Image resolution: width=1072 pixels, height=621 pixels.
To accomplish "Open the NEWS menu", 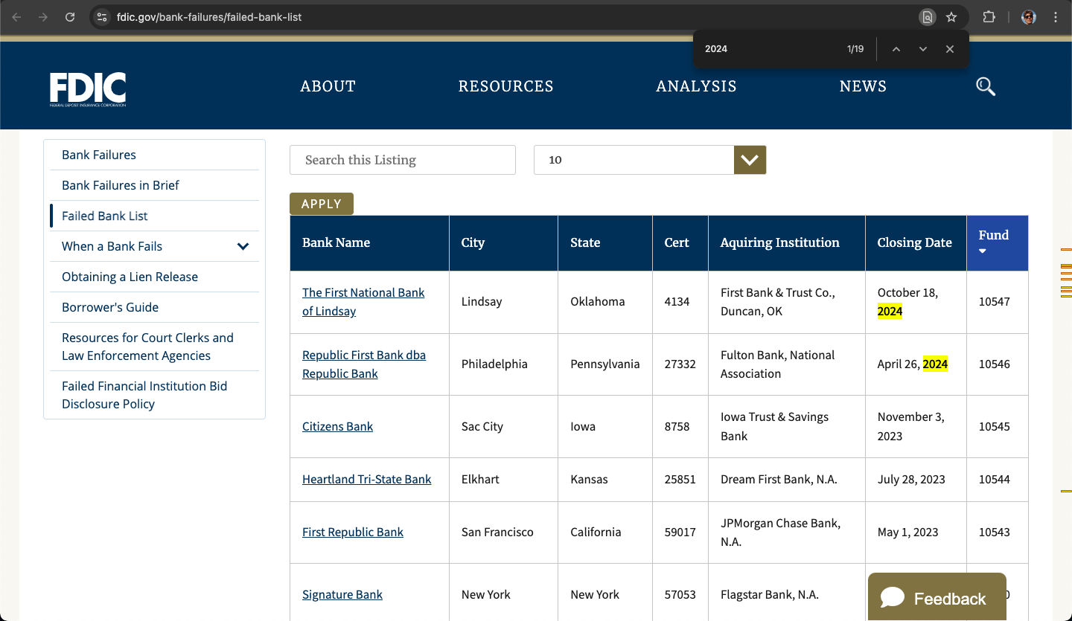I will tap(863, 86).
